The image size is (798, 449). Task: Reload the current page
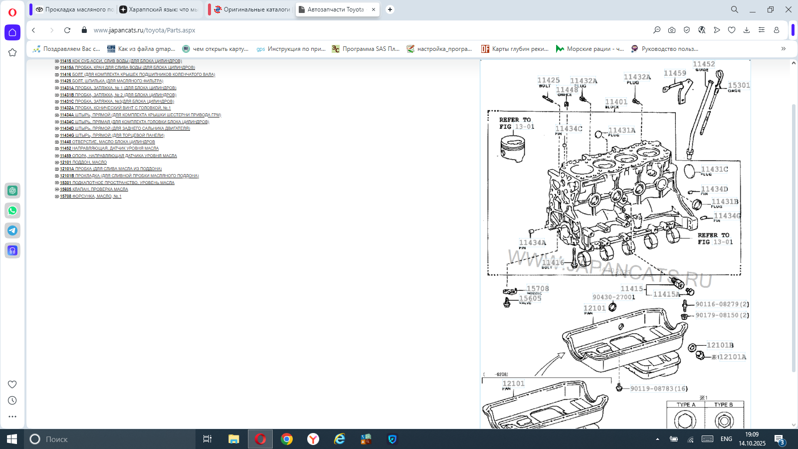[67, 30]
